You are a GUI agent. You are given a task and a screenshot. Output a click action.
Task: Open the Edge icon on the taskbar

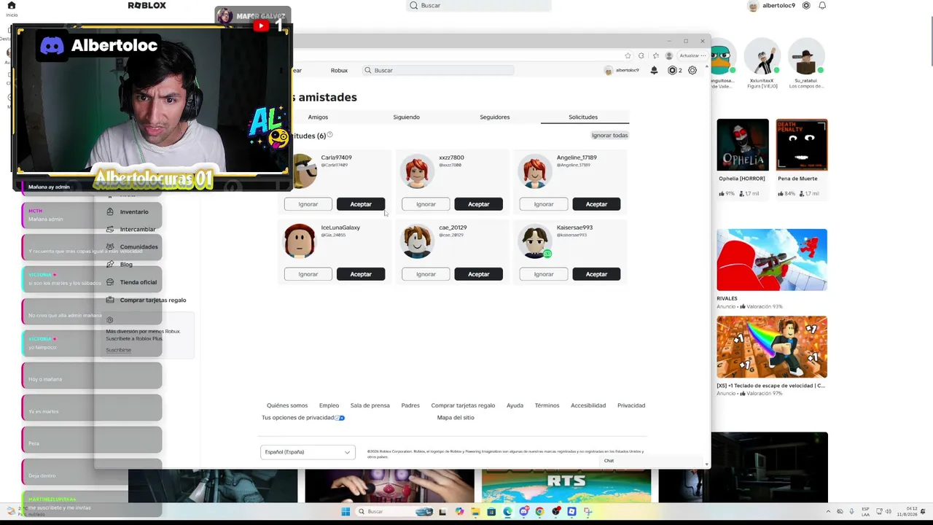507,511
